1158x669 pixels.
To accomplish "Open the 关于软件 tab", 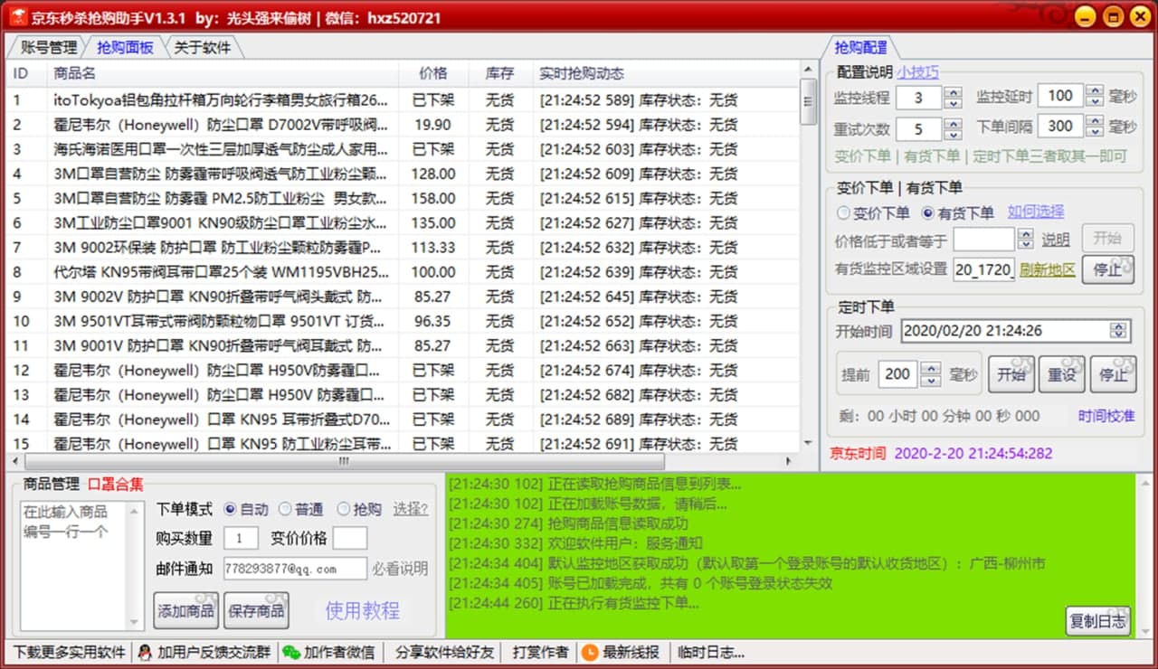I will [x=202, y=48].
